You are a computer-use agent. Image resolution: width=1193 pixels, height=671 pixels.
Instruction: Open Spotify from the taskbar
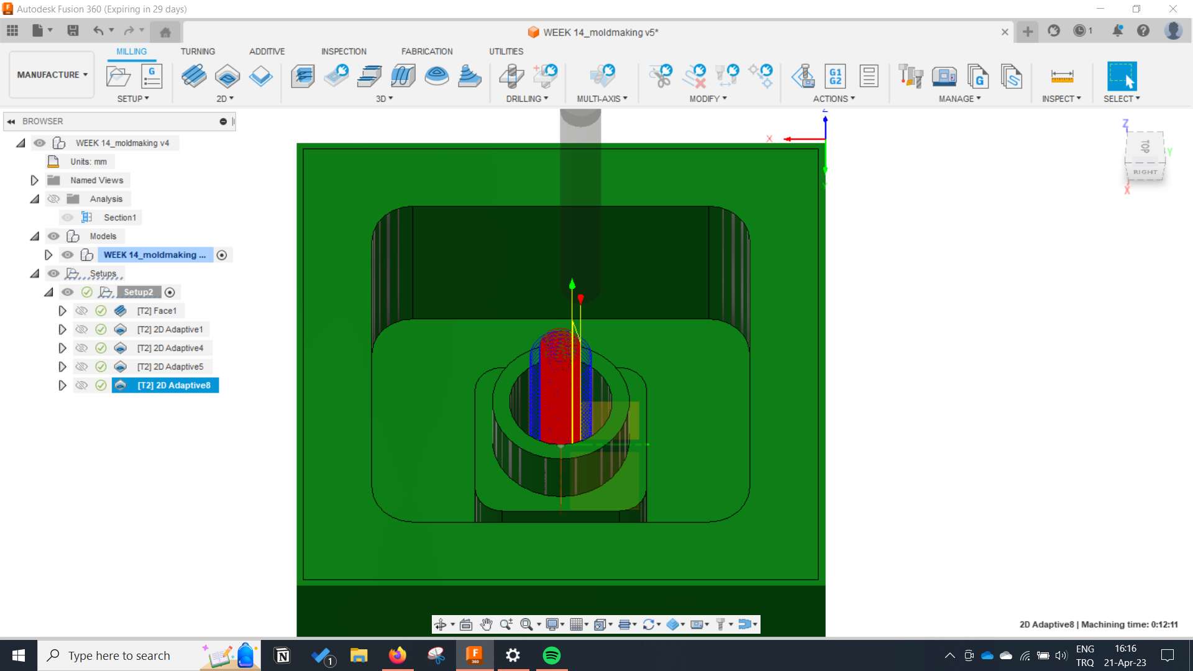coord(552,655)
